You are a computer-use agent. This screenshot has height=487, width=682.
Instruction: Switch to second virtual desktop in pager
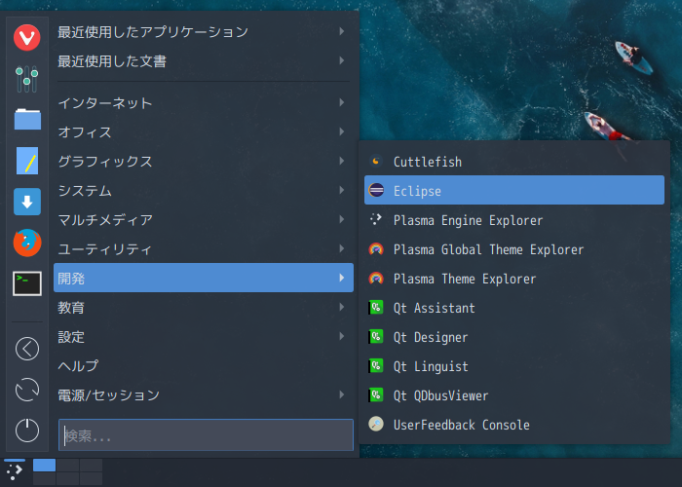68,465
